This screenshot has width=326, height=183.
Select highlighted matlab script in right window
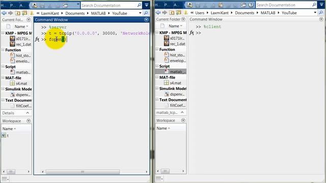175,72
